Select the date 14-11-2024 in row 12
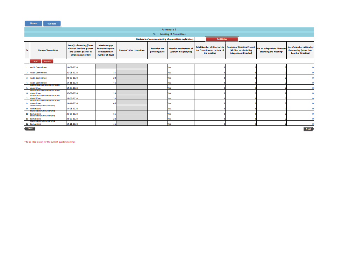The image size is (343, 260). pos(80,123)
